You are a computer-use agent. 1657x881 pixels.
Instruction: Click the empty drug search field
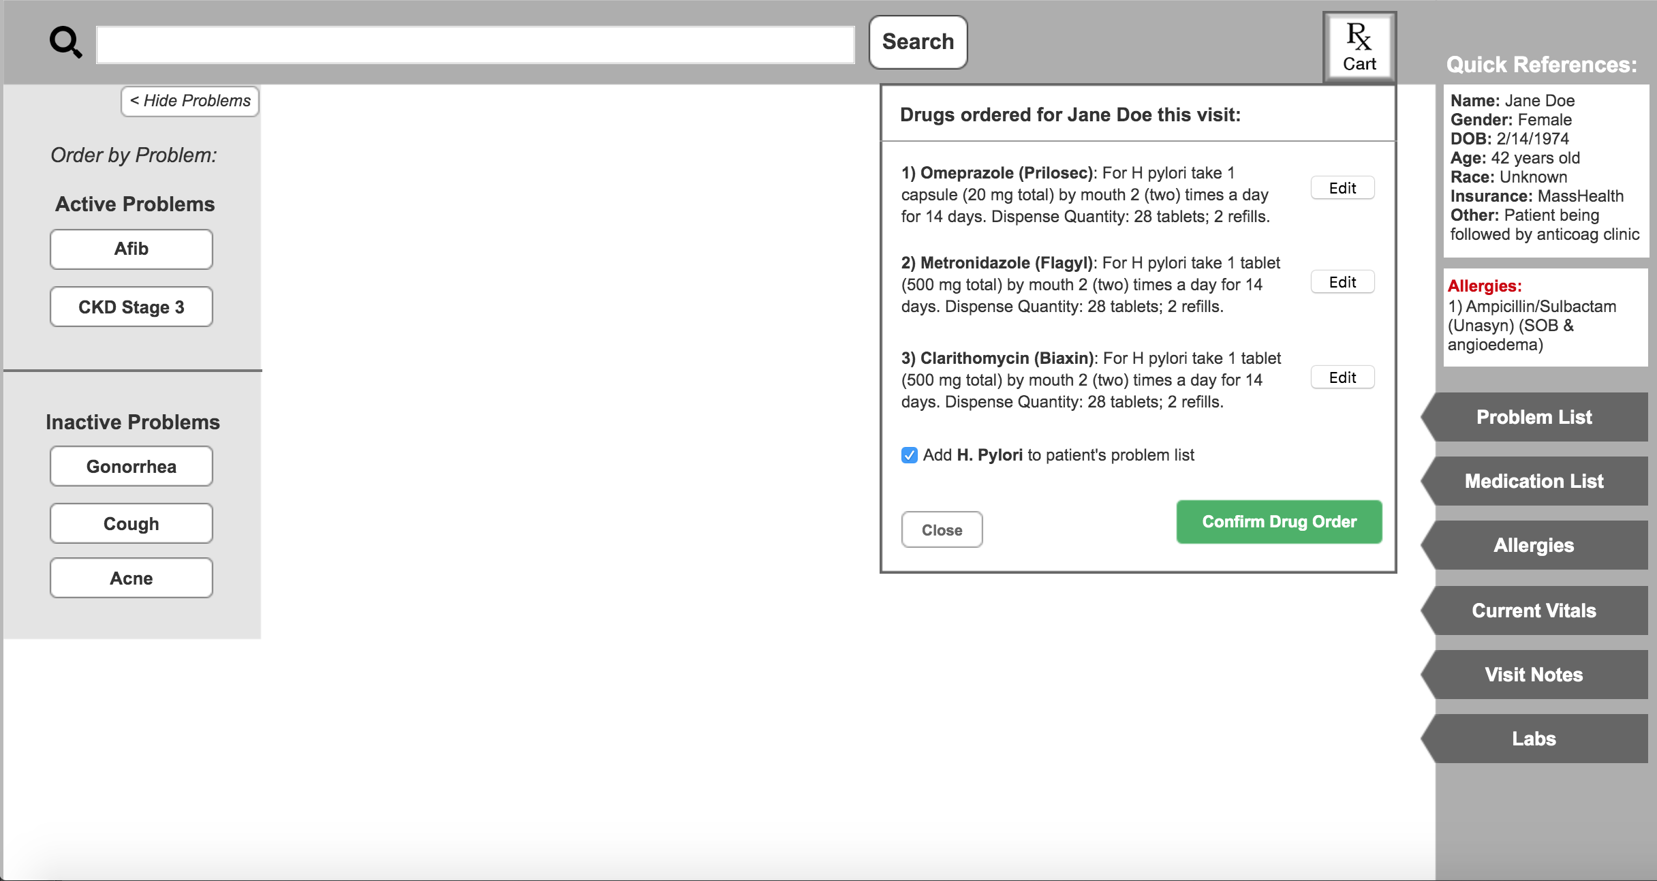[x=475, y=45]
